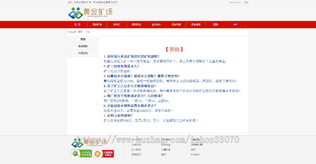Open 资金提现 in the navigation bar
The height and width of the screenshot is (164, 316).
pyautogui.click(x=196, y=25)
